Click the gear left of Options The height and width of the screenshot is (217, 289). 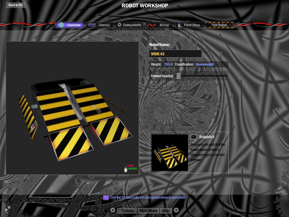tap(113, 210)
